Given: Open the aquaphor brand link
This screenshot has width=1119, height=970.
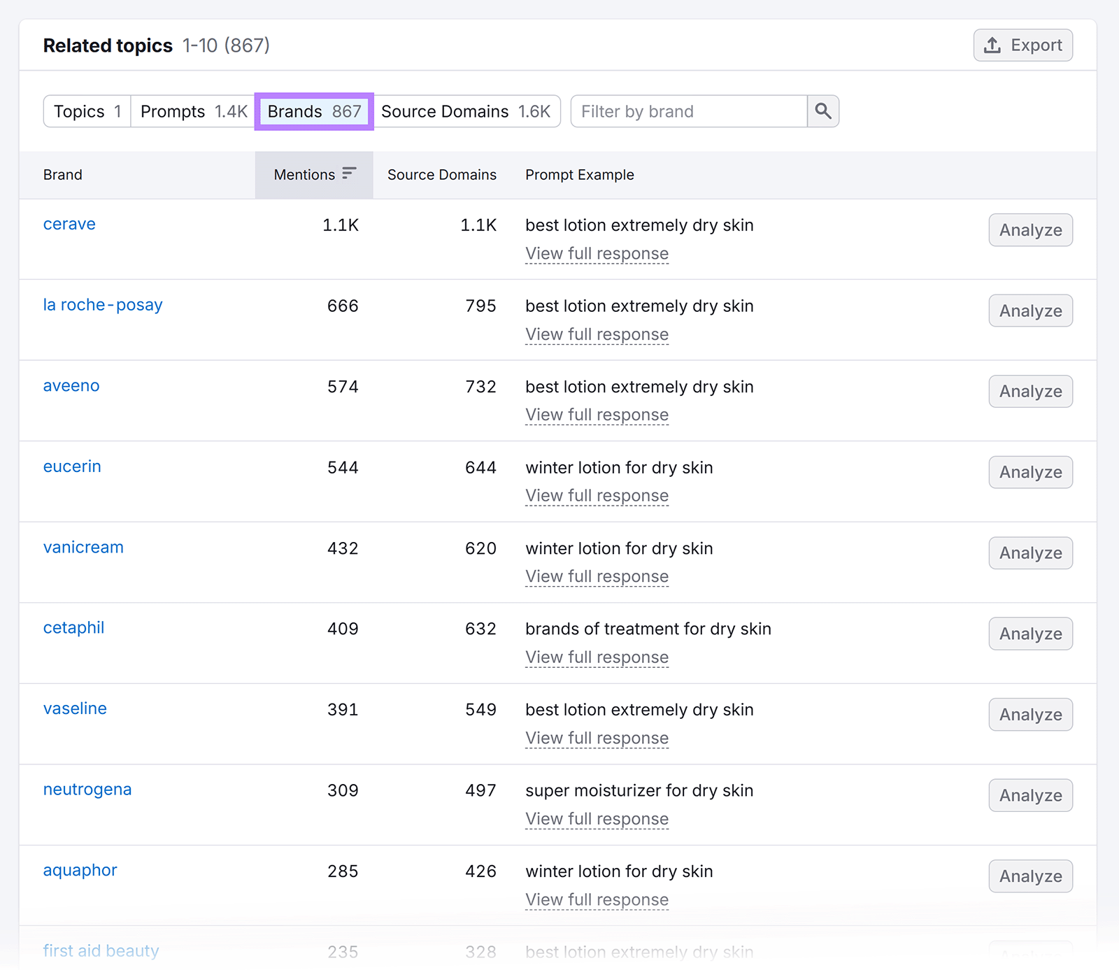Looking at the screenshot, I should click(80, 871).
